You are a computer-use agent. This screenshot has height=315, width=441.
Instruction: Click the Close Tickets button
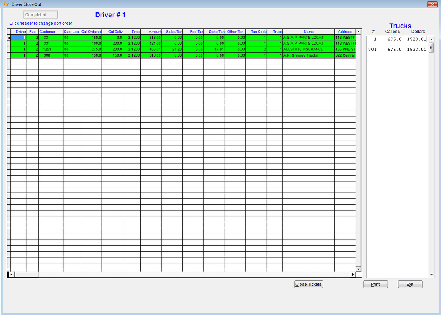point(309,284)
